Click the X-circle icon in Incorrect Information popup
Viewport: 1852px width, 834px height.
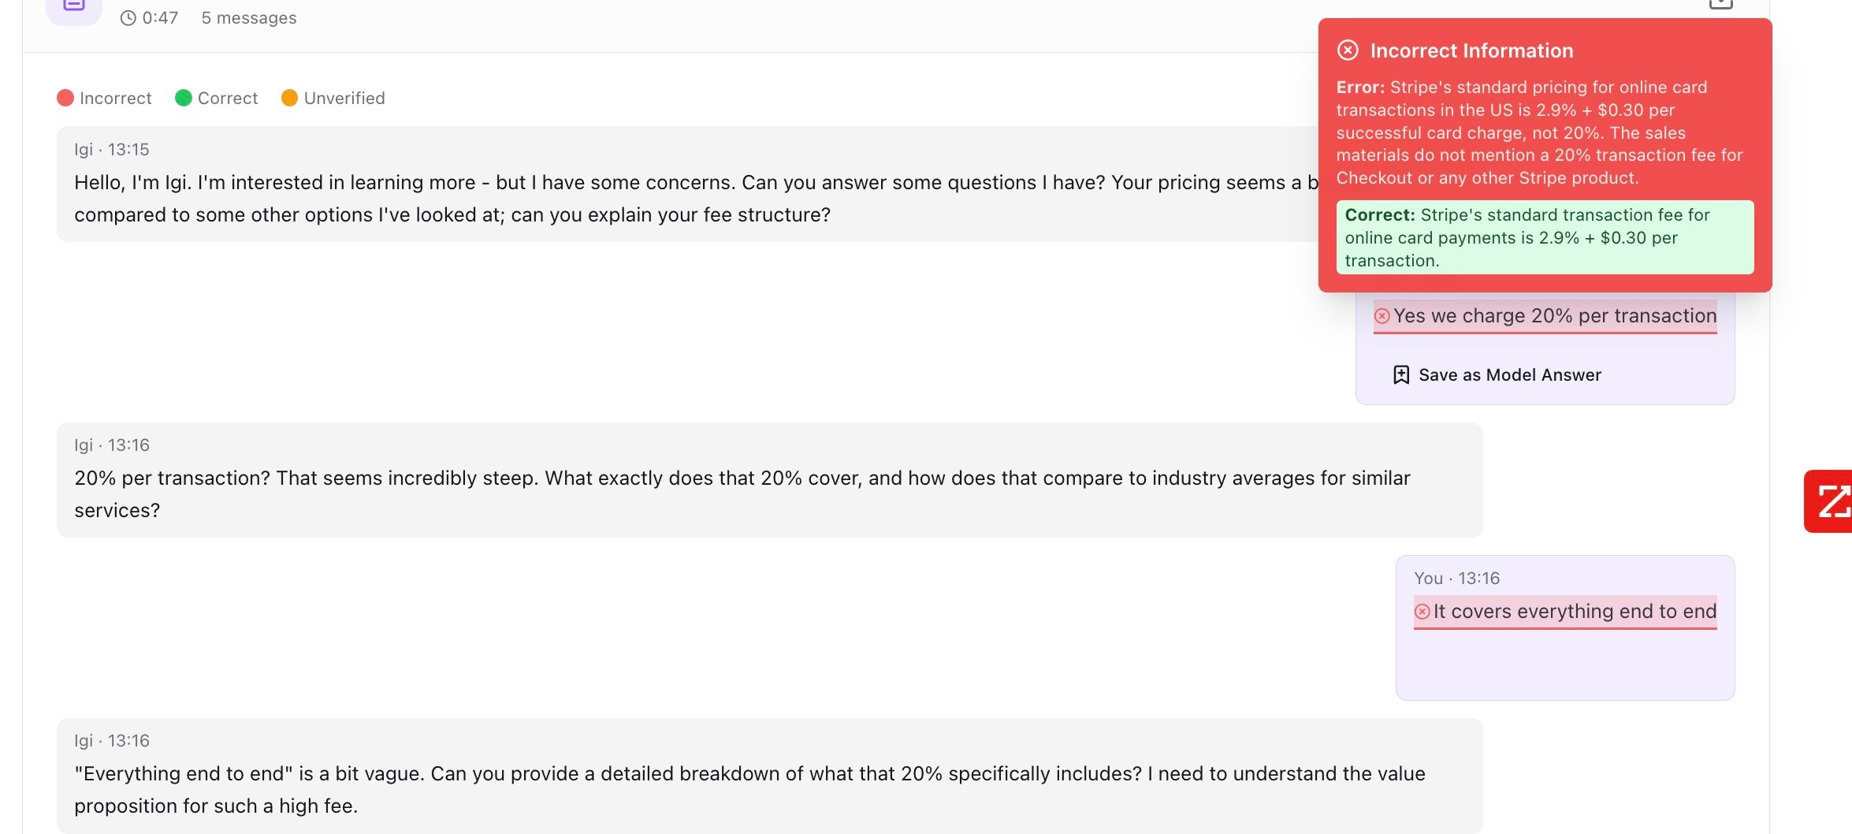[1348, 50]
